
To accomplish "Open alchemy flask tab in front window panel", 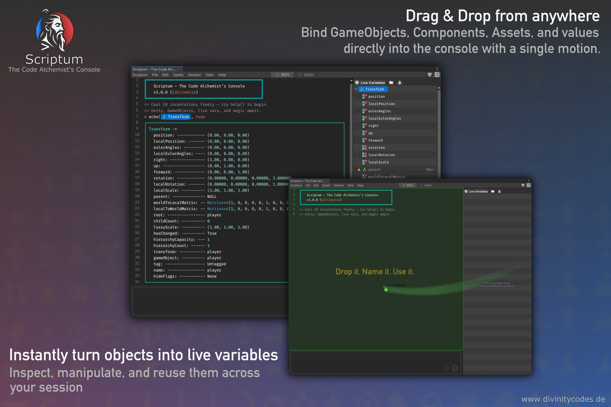I will [499, 191].
